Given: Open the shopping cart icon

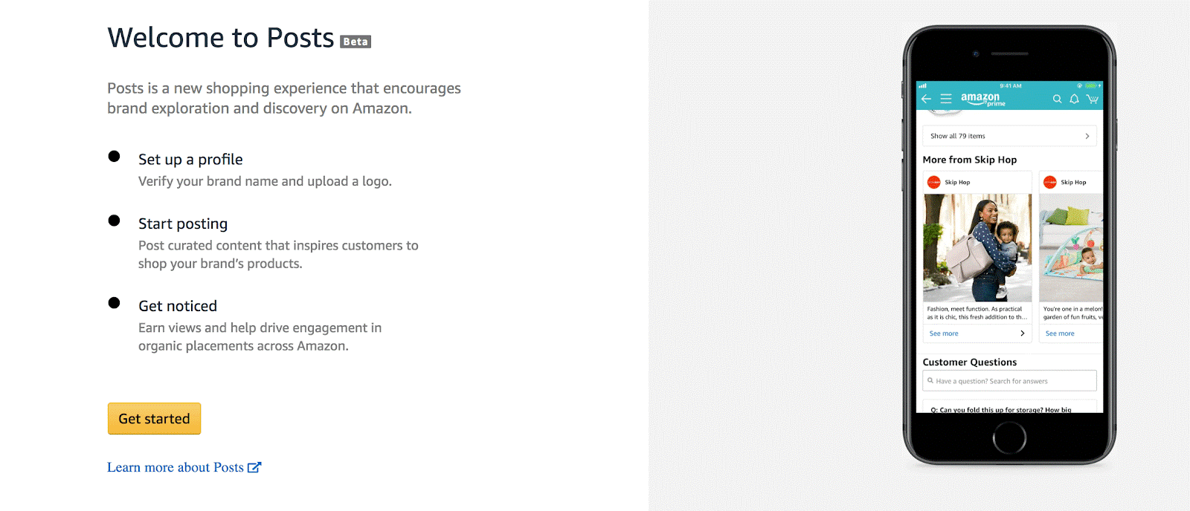Looking at the screenshot, I should click(1092, 99).
